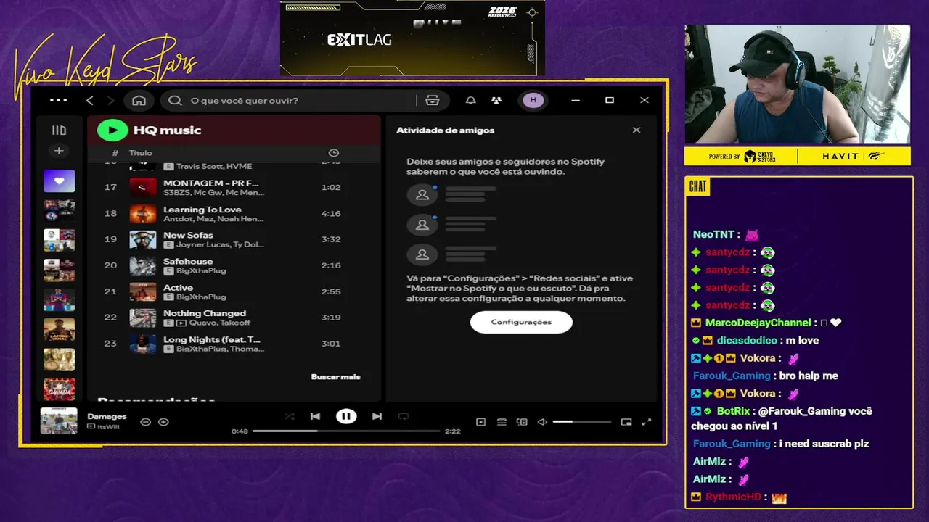Pause the current song

coord(346,416)
